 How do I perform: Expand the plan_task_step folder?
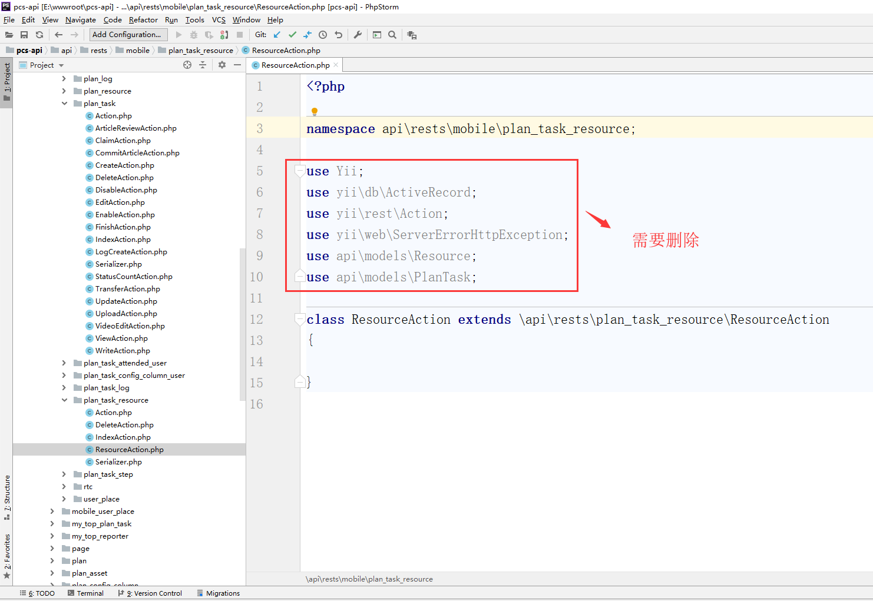pos(64,474)
